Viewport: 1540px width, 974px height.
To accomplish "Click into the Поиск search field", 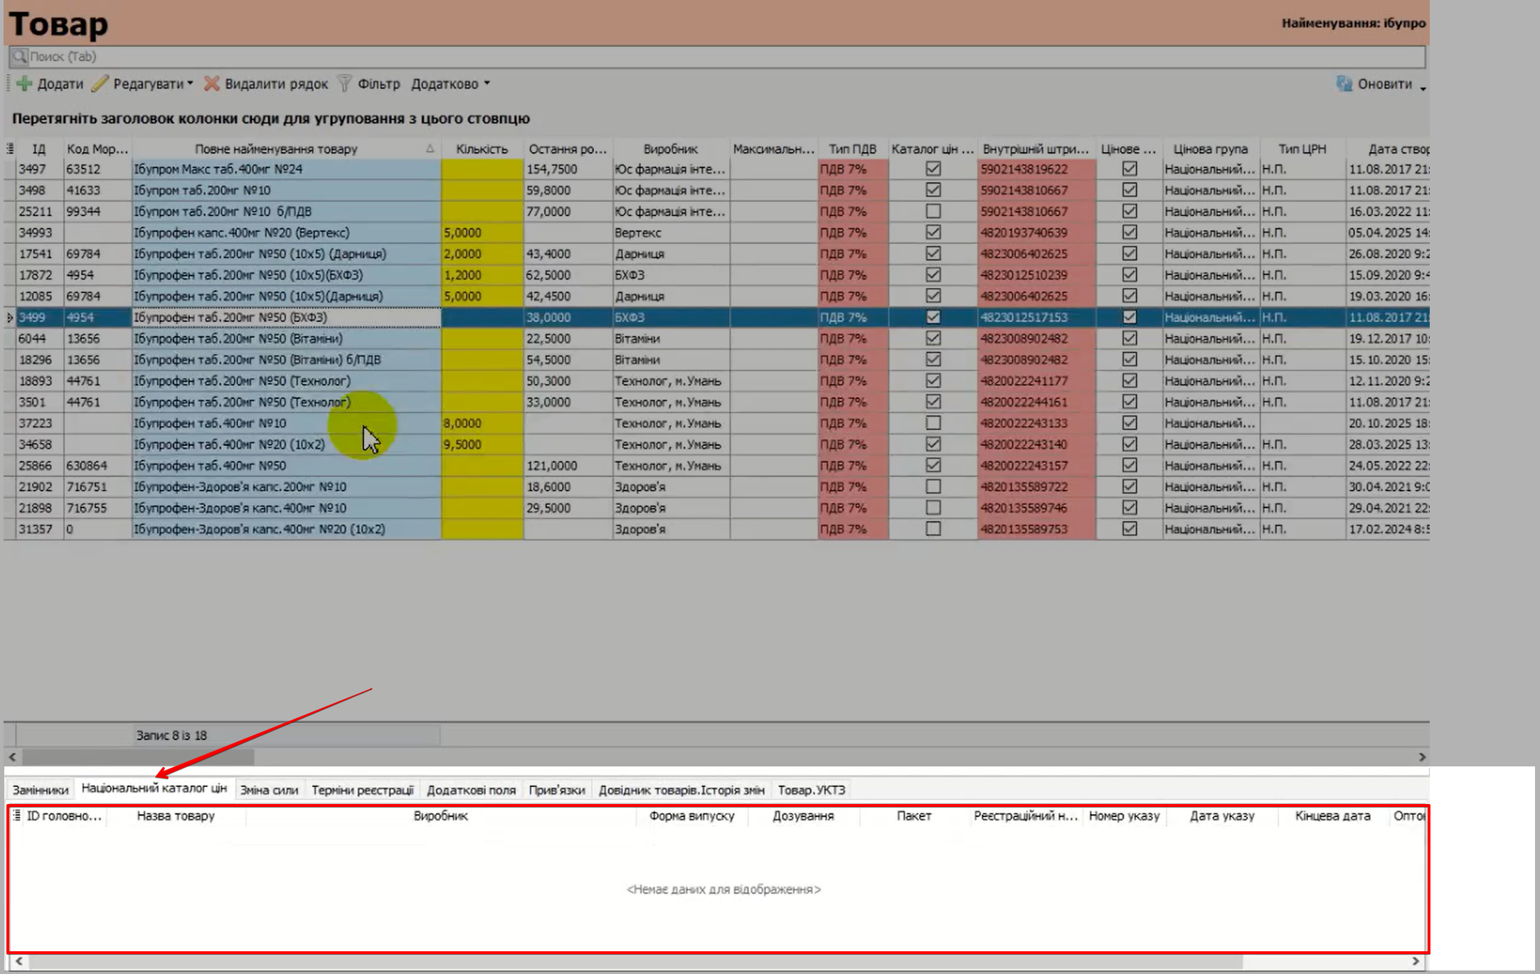I will (x=711, y=56).
